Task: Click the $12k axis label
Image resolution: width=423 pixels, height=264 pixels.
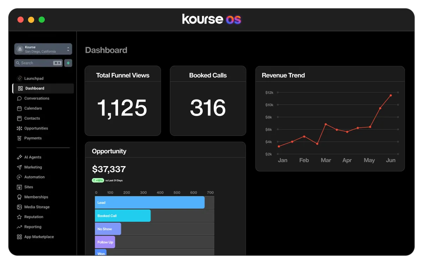Action: coord(269,93)
